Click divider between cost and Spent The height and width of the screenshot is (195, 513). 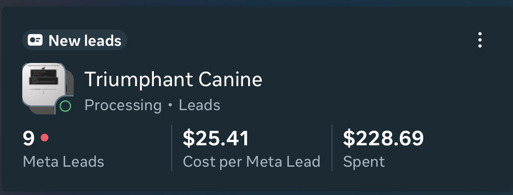[332, 148]
